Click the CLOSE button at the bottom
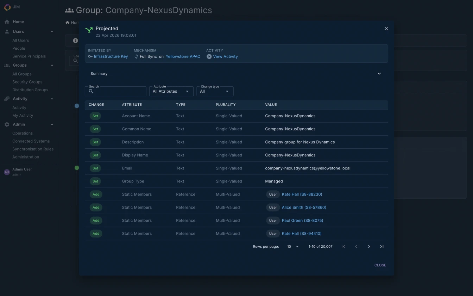The image size is (473, 296). point(380,265)
